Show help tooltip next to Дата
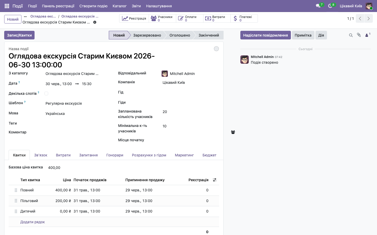 point(19,82)
